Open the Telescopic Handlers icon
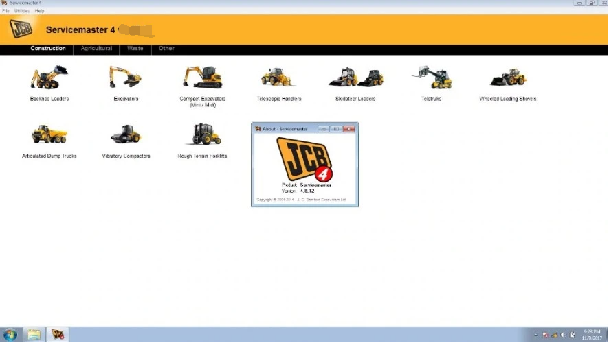This screenshot has width=609, height=343. (x=278, y=77)
